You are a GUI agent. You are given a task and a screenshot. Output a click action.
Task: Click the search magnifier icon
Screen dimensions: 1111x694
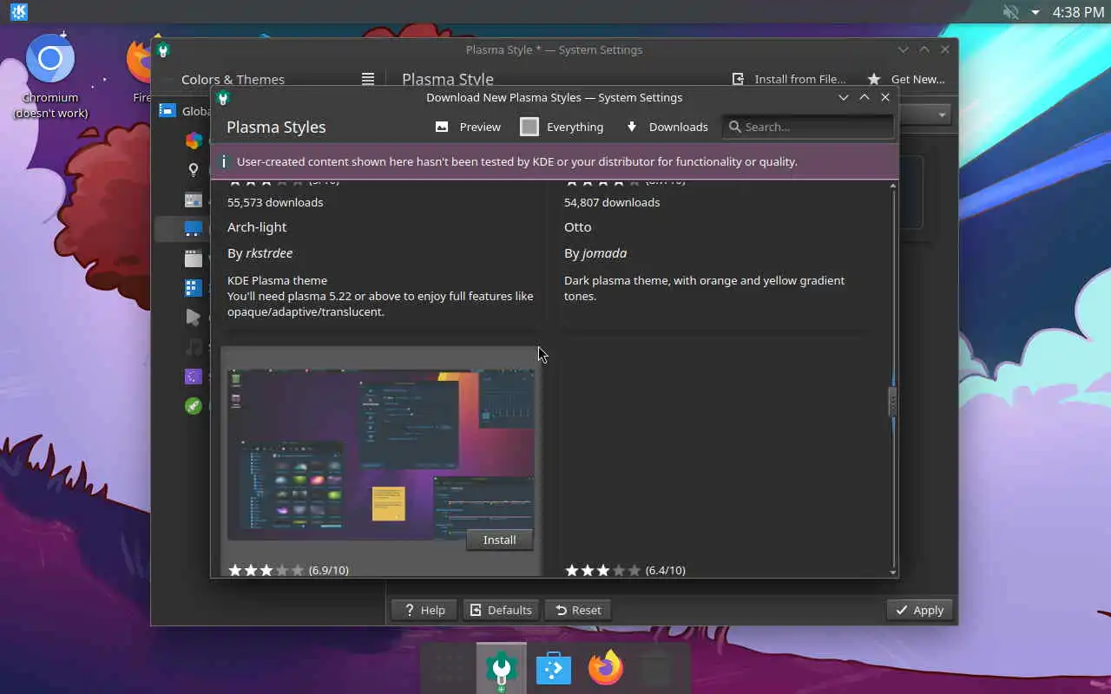point(734,127)
